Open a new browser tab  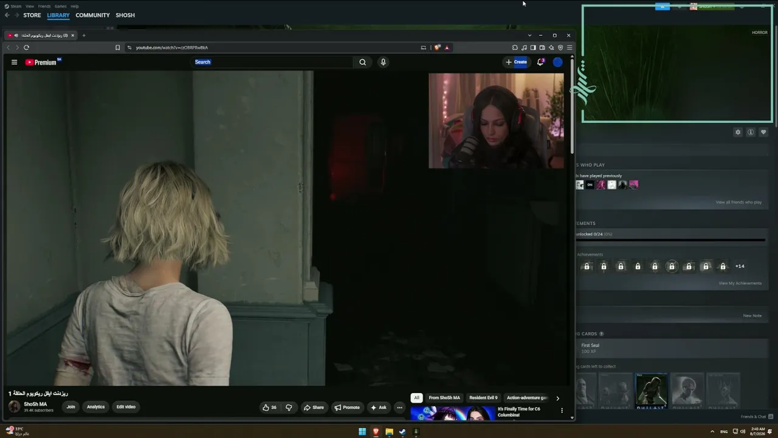84,35
